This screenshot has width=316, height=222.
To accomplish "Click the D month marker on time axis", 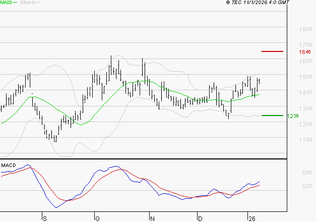I will (x=200, y=219).
